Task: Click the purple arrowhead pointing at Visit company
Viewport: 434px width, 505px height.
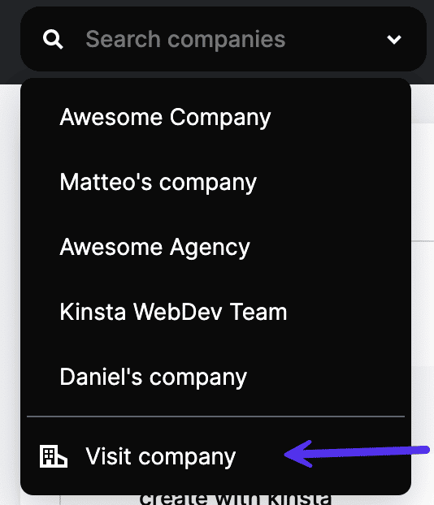Action: (x=298, y=454)
